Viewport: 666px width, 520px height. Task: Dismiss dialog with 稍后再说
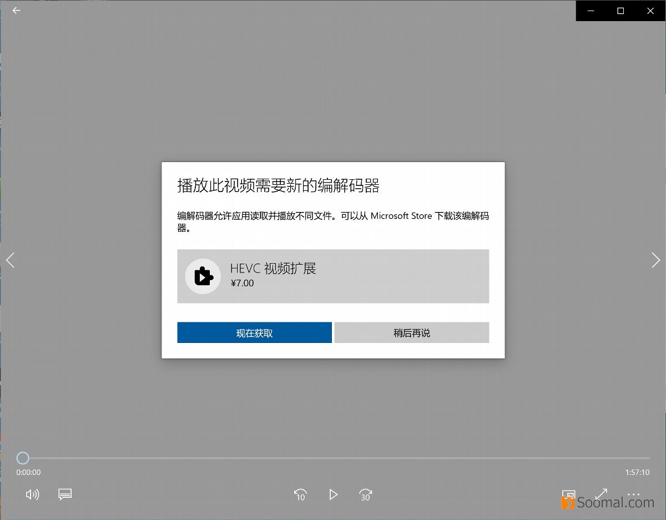point(411,332)
